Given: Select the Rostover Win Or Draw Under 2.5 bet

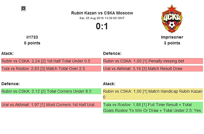Looking at the screenshot, I should (153, 107).
